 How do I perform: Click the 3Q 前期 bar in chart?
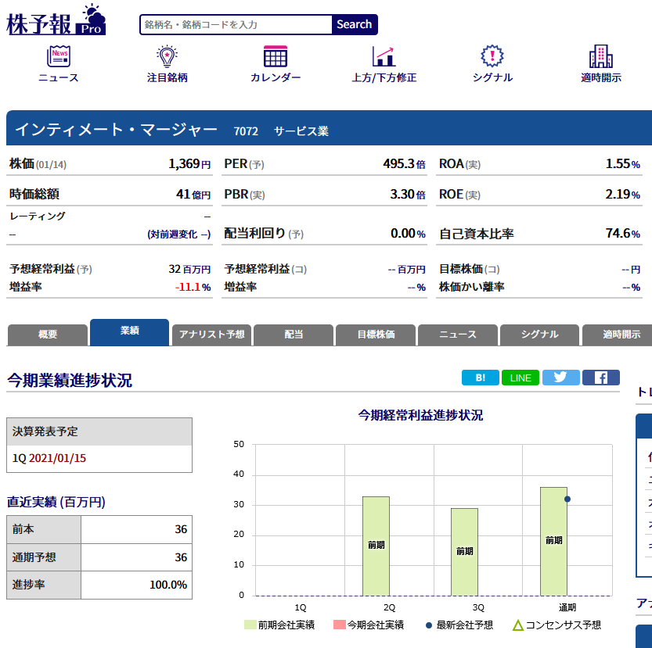[x=464, y=552]
